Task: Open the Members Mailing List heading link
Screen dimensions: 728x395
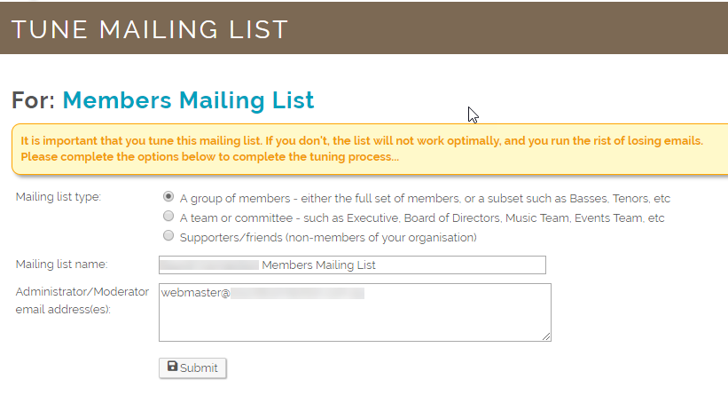Action: coord(189,100)
